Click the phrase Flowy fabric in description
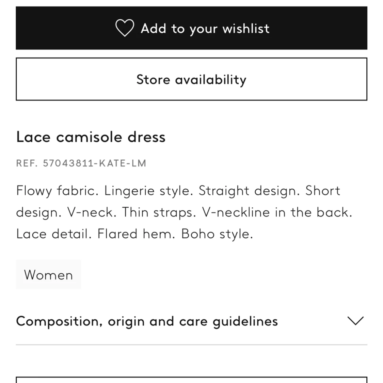This screenshot has height=383, width=383. click(x=57, y=191)
